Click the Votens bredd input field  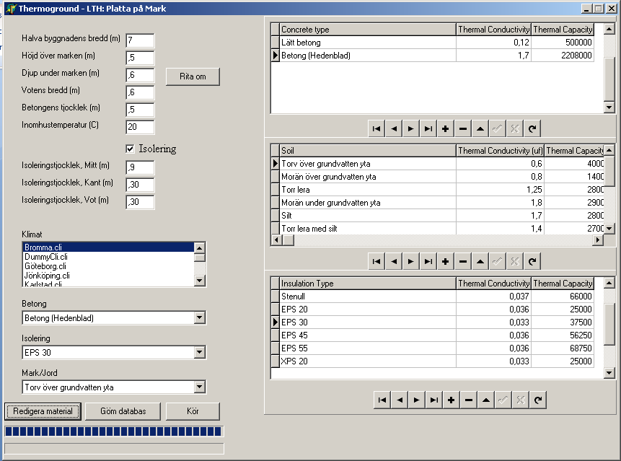pyautogui.click(x=140, y=92)
